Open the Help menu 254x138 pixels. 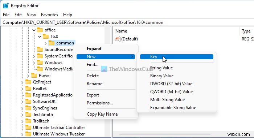[x=67, y=15]
